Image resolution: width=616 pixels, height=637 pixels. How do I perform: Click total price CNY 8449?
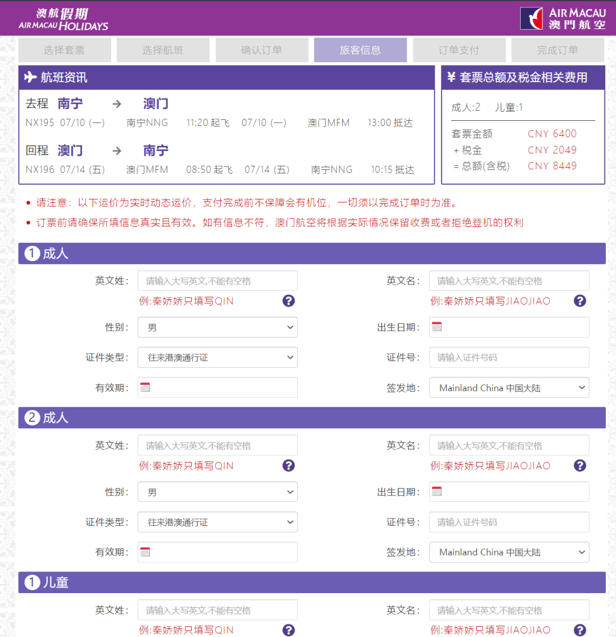[x=552, y=166]
